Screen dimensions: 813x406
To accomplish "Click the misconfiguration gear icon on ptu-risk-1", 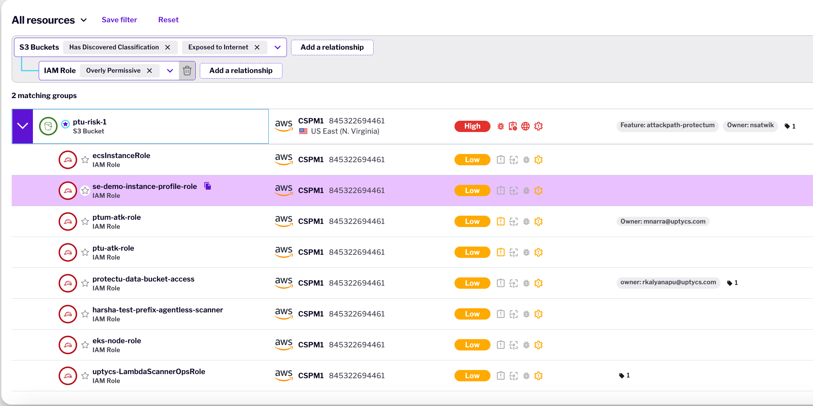I will click(538, 126).
